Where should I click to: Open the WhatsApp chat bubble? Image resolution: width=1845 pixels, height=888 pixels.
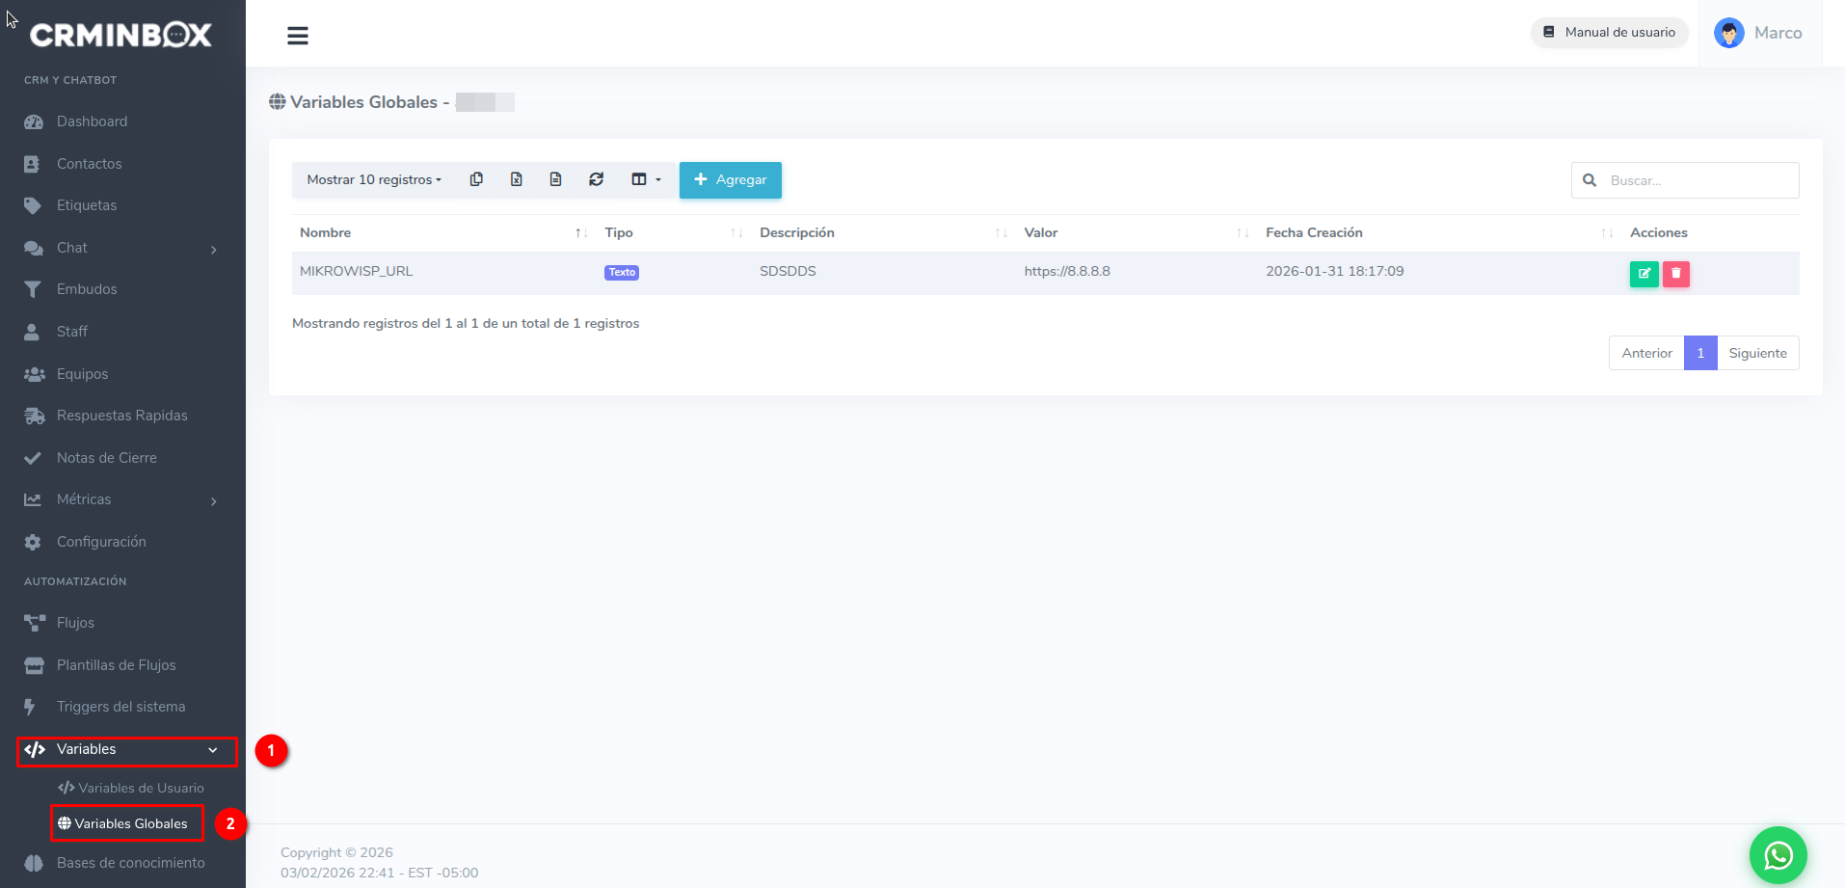click(x=1778, y=854)
